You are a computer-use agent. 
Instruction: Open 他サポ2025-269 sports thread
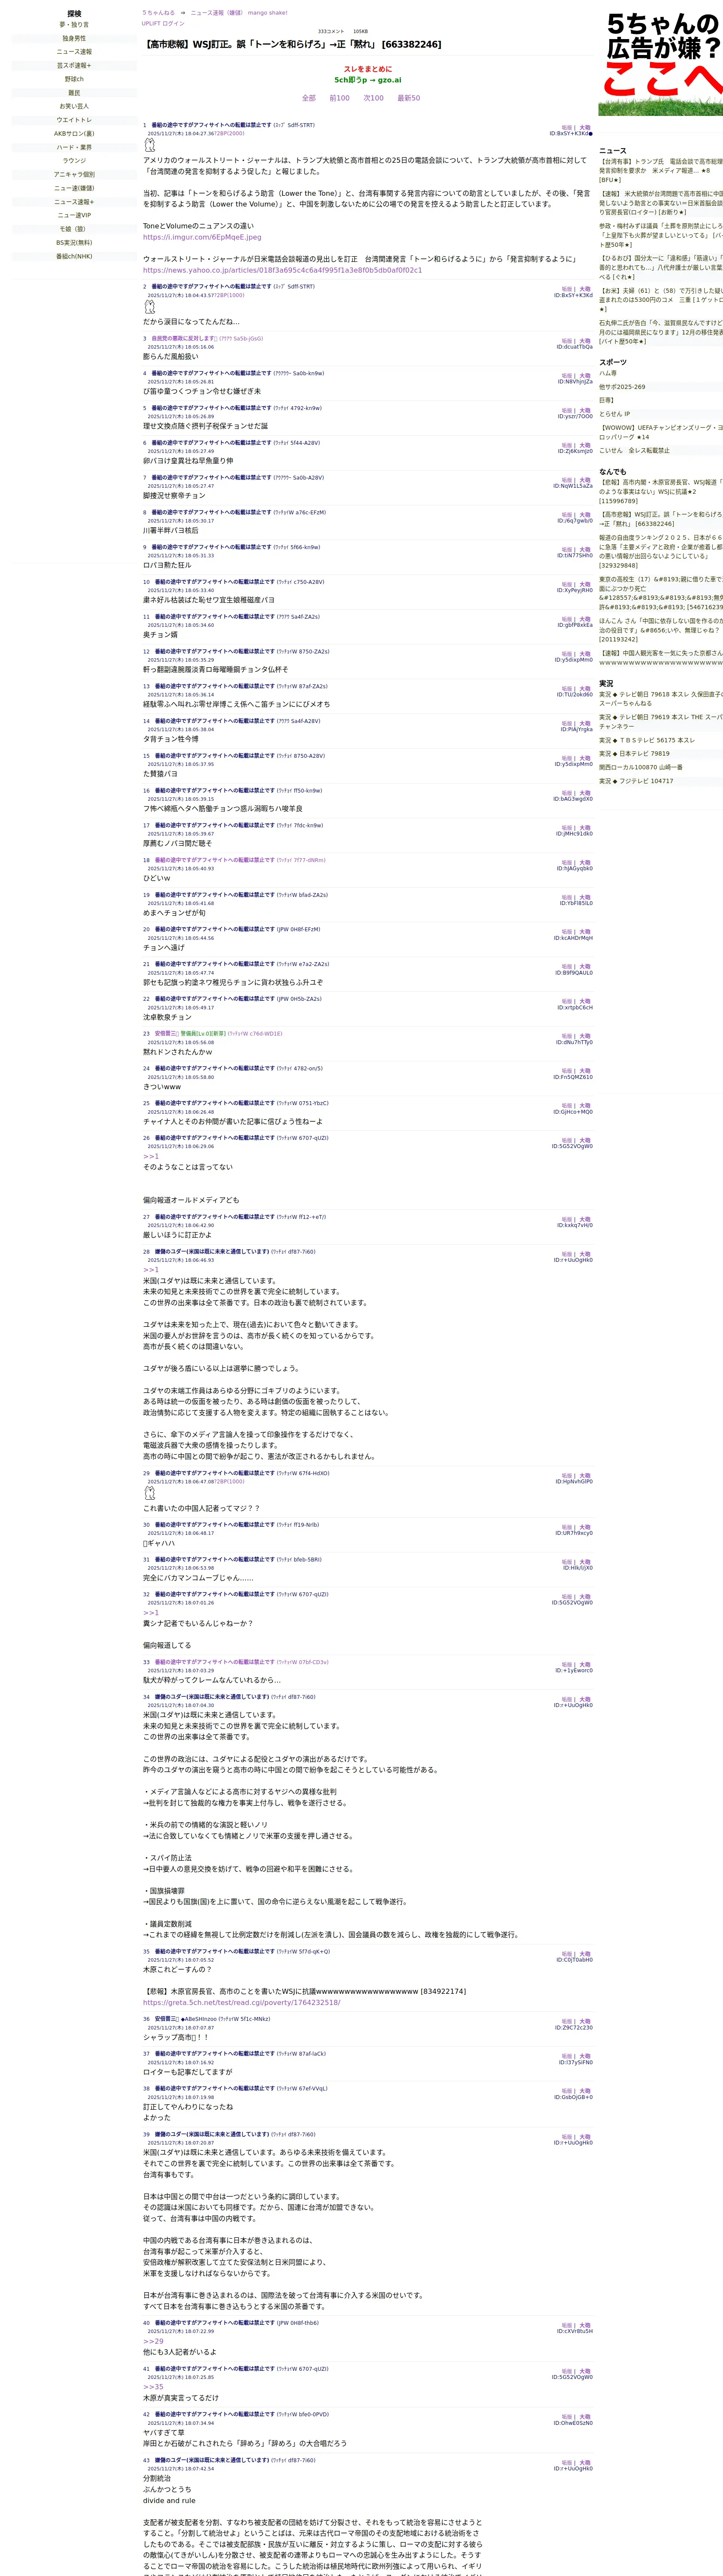point(622,386)
